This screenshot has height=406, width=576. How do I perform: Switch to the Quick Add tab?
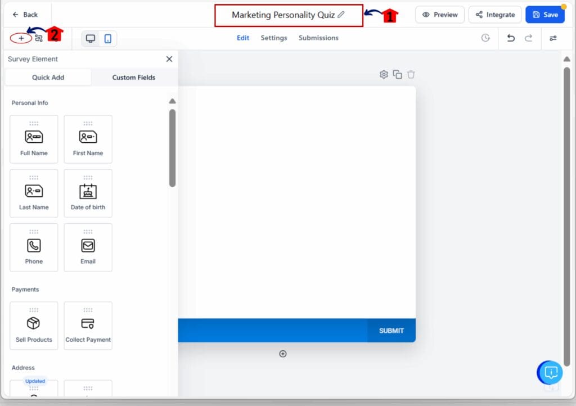pyautogui.click(x=48, y=77)
